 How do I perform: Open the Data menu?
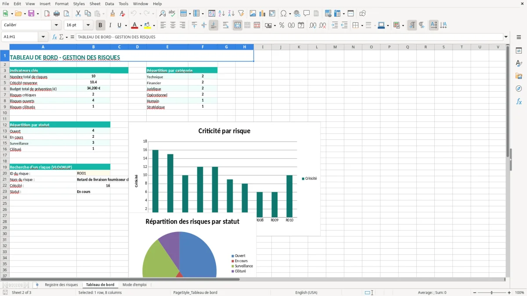pos(109,4)
